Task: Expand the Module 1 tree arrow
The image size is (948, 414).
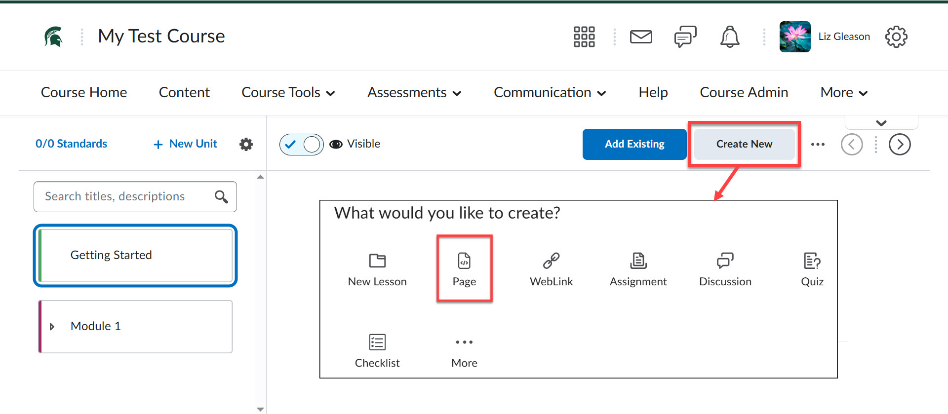Action: click(52, 327)
